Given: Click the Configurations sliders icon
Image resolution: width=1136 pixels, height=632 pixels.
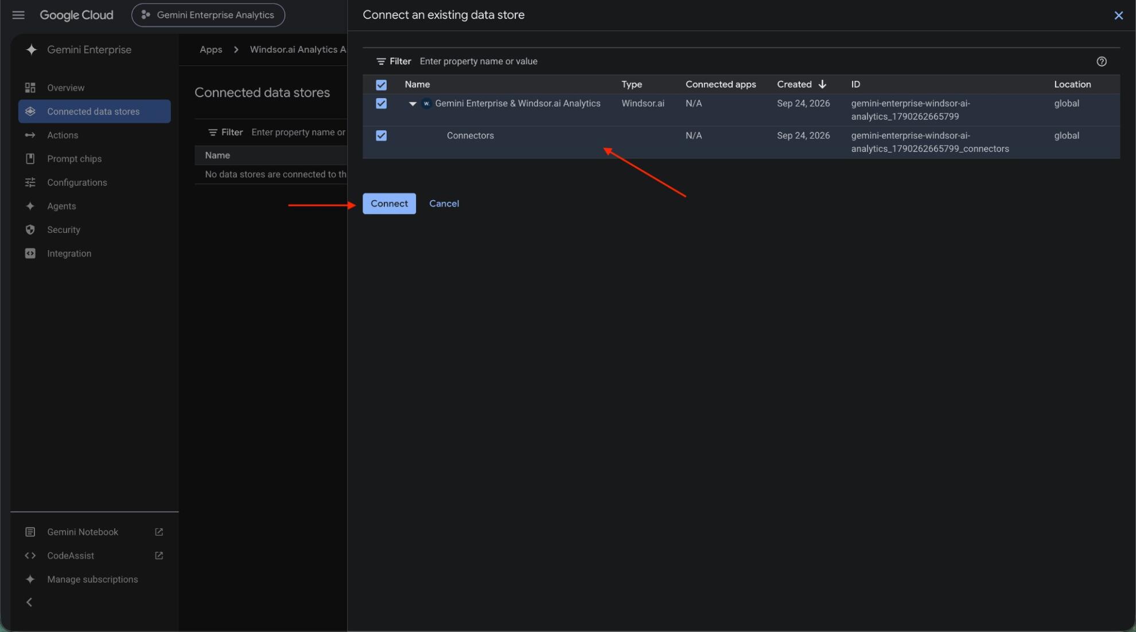Looking at the screenshot, I should [x=30, y=182].
